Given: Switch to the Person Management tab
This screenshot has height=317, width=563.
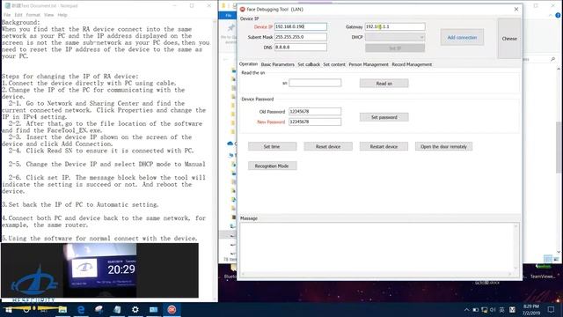Looking at the screenshot, I should 369,64.
